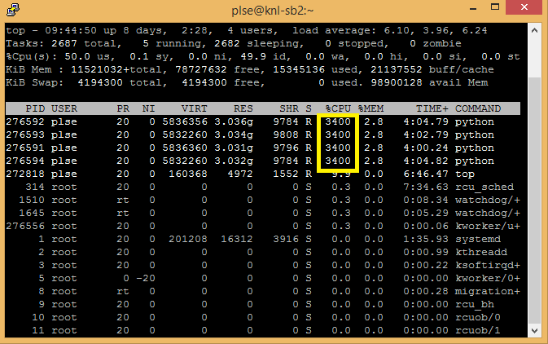The width and height of the screenshot is (548, 344).
Task: Click the load average values 6.10, 3.96, 6.24
Action: (436, 30)
